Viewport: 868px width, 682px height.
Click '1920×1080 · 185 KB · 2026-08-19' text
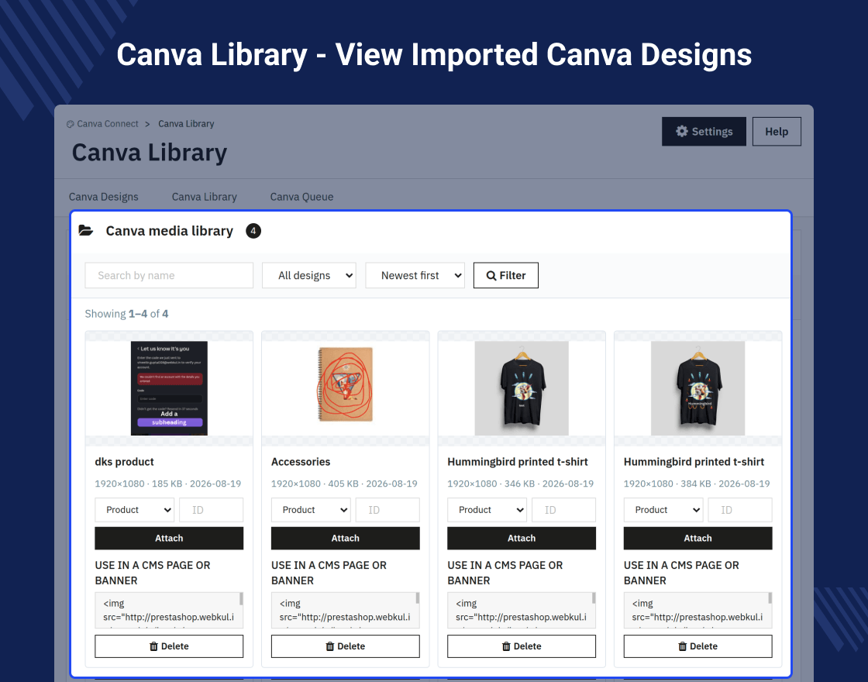click(168, 484)
